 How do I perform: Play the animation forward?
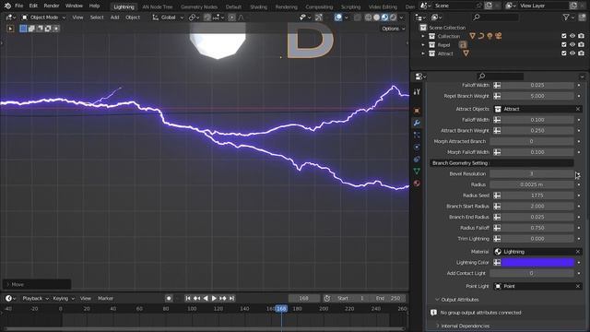214,298
